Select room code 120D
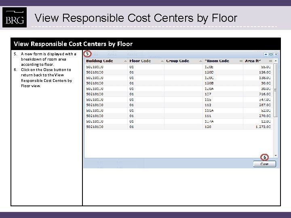This screenshot has height=218, width=291. click(209, 72)
